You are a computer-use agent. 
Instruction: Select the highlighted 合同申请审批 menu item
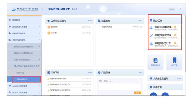pyautogui.click(x=24, y=79)
